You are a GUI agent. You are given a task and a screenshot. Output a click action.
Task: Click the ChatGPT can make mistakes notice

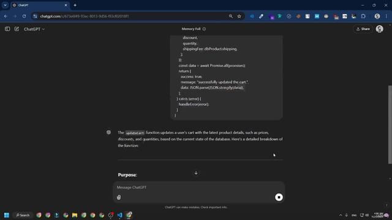pos(196,207)
